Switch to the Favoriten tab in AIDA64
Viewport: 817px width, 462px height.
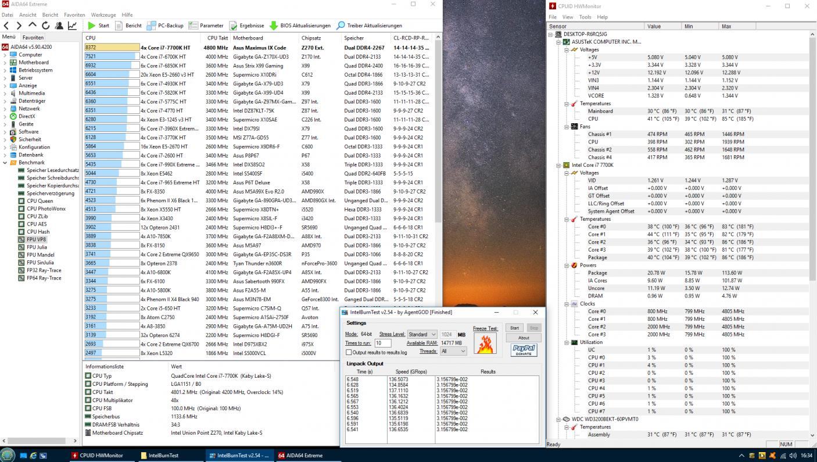coord(33,37)
